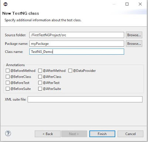
Task: Go to previous page with Back
Action: point(48,134)
